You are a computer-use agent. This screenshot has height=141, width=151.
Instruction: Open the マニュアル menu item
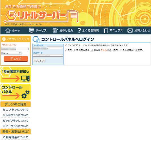113,30
